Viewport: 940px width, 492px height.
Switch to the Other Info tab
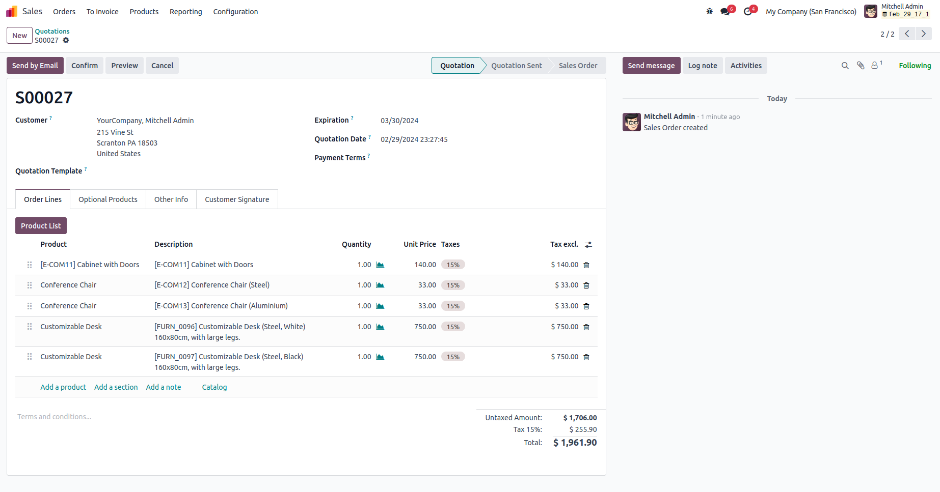(171, 199)
